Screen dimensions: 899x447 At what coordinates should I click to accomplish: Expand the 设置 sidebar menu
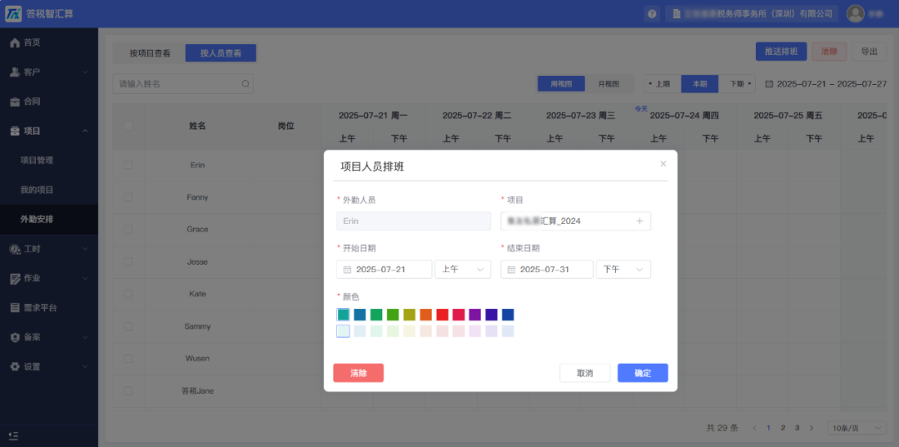(49, 367)
